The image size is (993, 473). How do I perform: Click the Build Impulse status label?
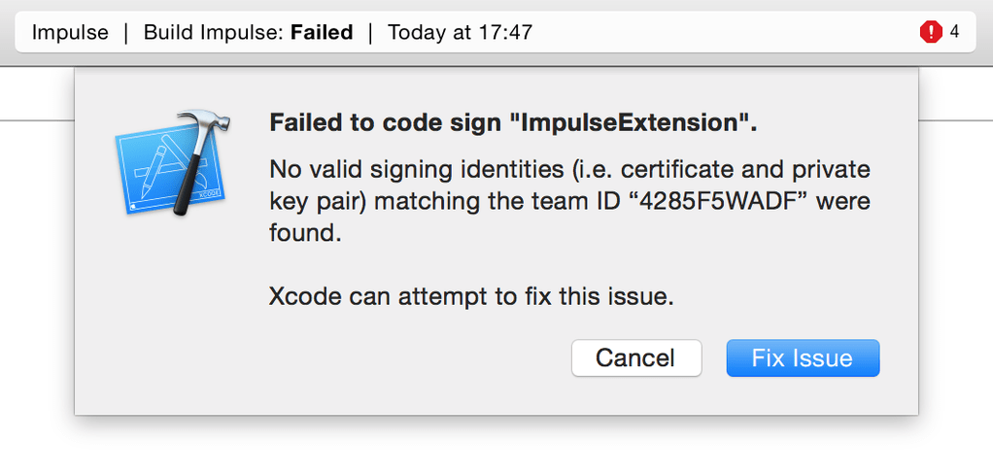[214, 32]
